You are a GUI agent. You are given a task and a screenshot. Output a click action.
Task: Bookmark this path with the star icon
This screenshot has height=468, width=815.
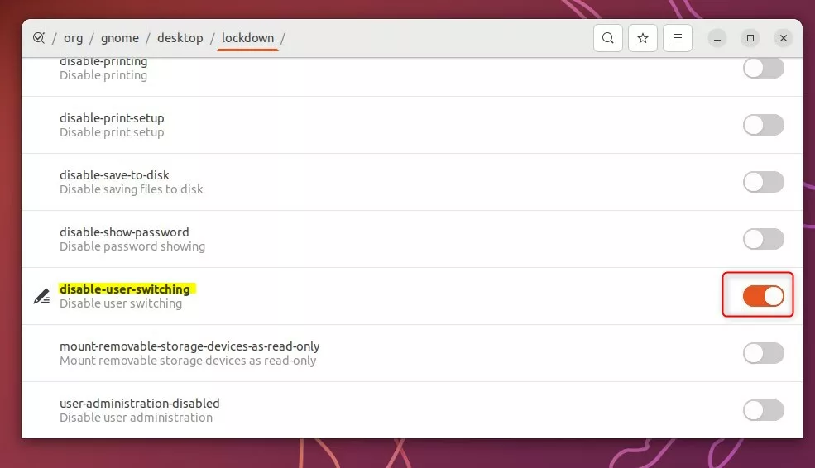pos(642,38)
